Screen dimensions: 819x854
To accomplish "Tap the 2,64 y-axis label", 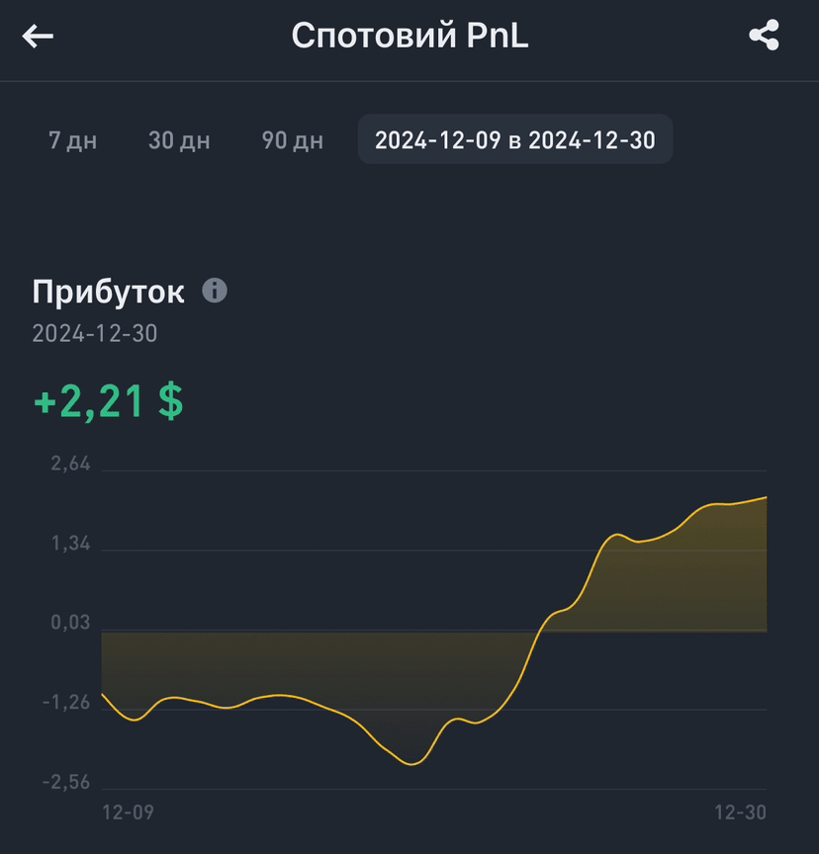I will [x=70, y=464].
